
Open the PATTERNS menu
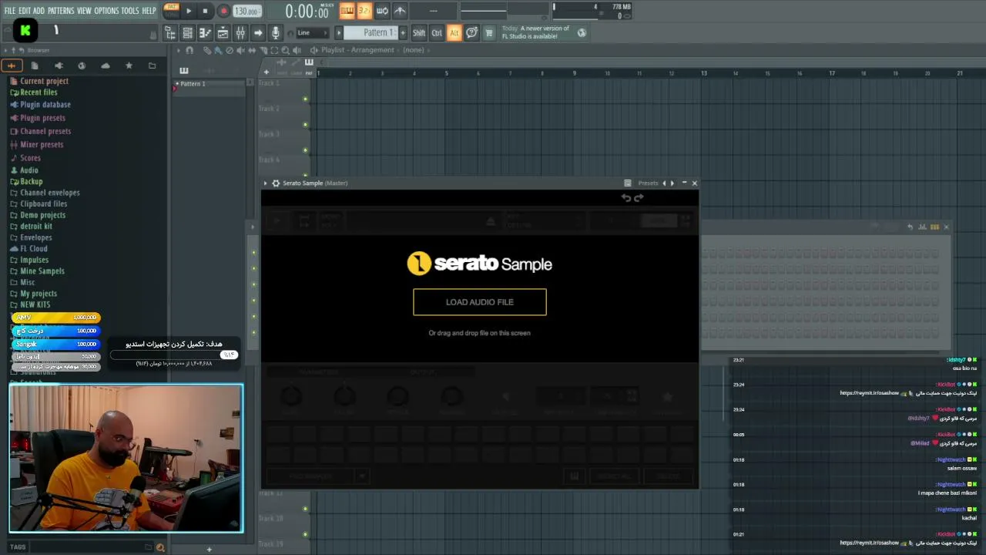(x=61, y=11)
